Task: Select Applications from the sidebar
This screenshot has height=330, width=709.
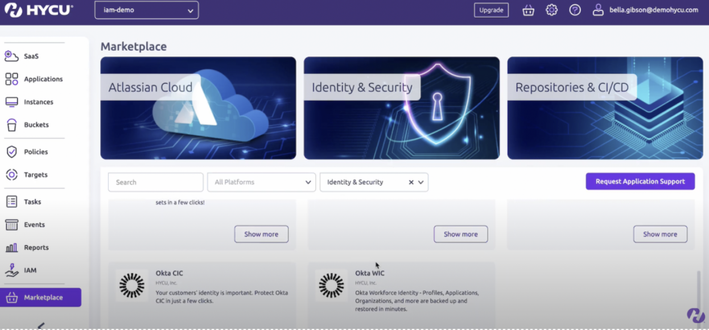Action: (43, 79)
